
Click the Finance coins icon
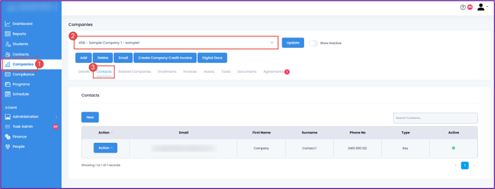8,137
